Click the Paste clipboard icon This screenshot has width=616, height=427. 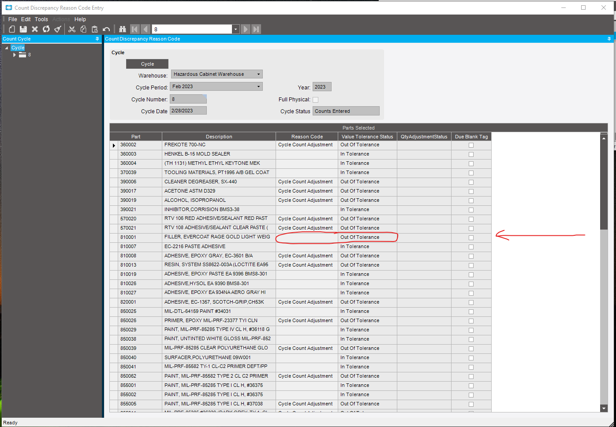tap(95, 29)
